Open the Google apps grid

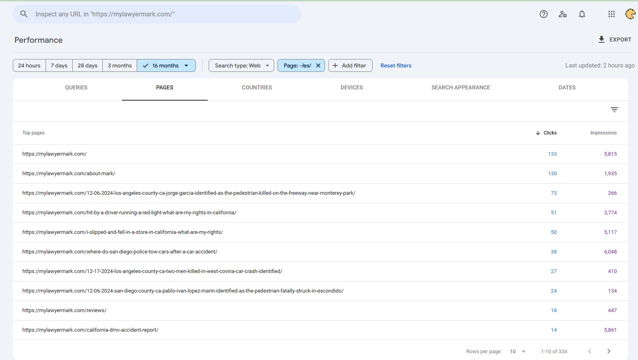611,14
